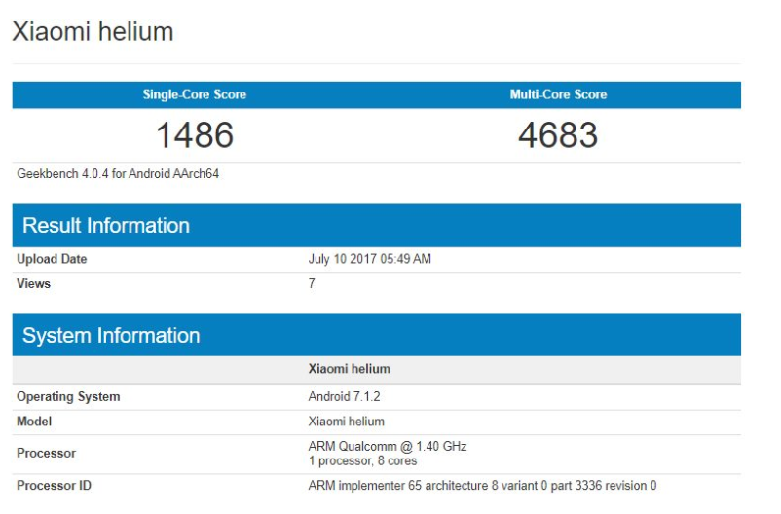Click the Processor row label
Screen dimensions: 781x514
(46, 453)
